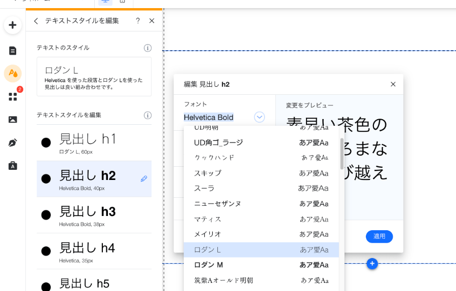Screen dimensions: 456x291
Task: Open the briefcase icon in sidebar
Action: coord(13,166)
